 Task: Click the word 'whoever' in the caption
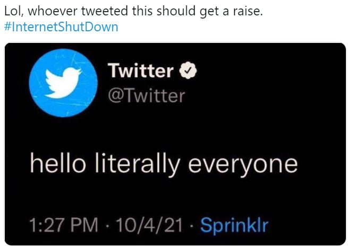[53, 11]
